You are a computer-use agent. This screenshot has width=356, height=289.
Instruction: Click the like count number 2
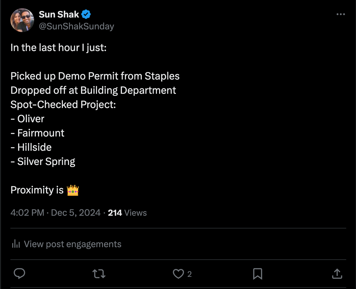click(x=189, y=274)
